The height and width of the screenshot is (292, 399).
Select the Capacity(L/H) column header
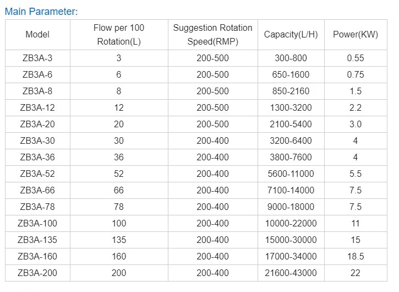click(291, 34)
